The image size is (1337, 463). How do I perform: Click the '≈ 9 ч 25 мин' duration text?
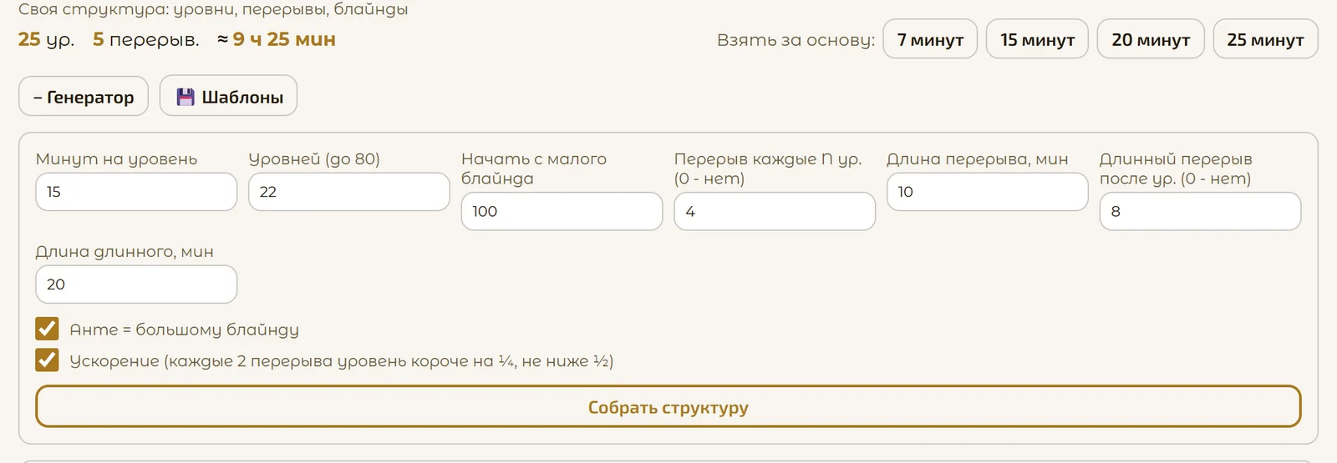pos(276,39)
